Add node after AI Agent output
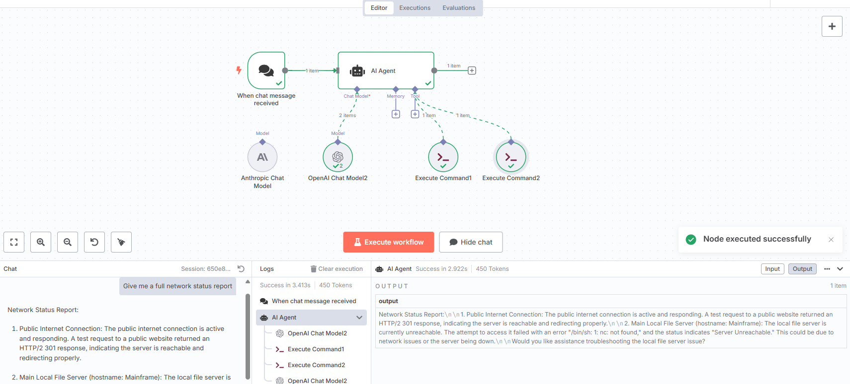The width and height of the screenshot is (850, 384). 472,70
